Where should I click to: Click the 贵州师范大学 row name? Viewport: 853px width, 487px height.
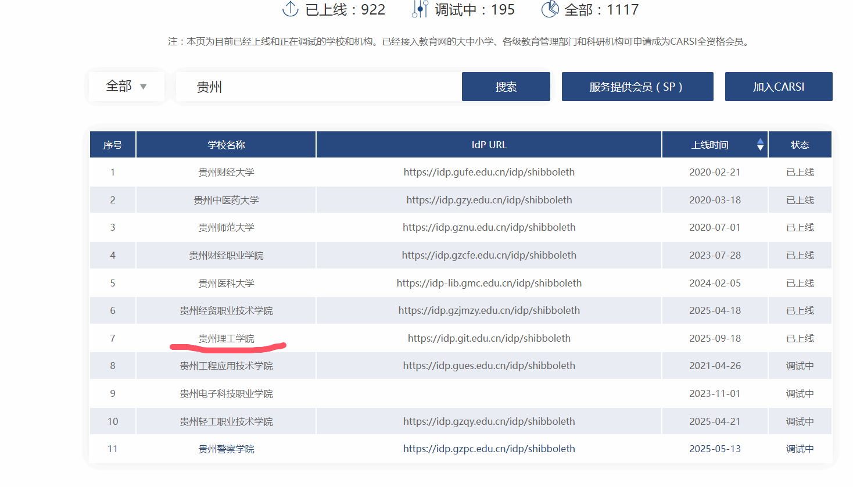point(226,227)
